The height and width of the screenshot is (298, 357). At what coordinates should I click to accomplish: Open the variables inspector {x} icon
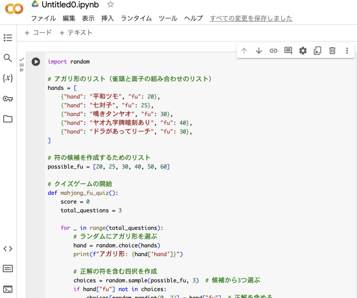coord(8,78)
